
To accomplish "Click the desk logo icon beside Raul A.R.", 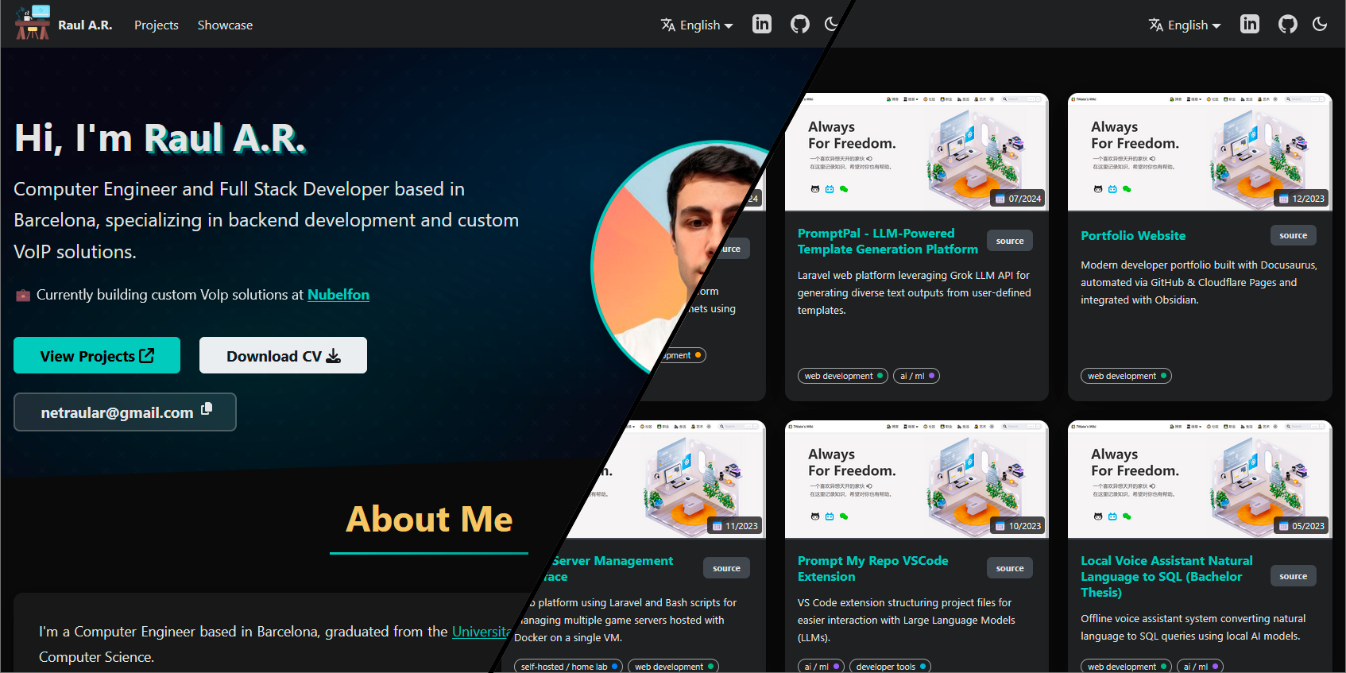I will pos(32,23).
